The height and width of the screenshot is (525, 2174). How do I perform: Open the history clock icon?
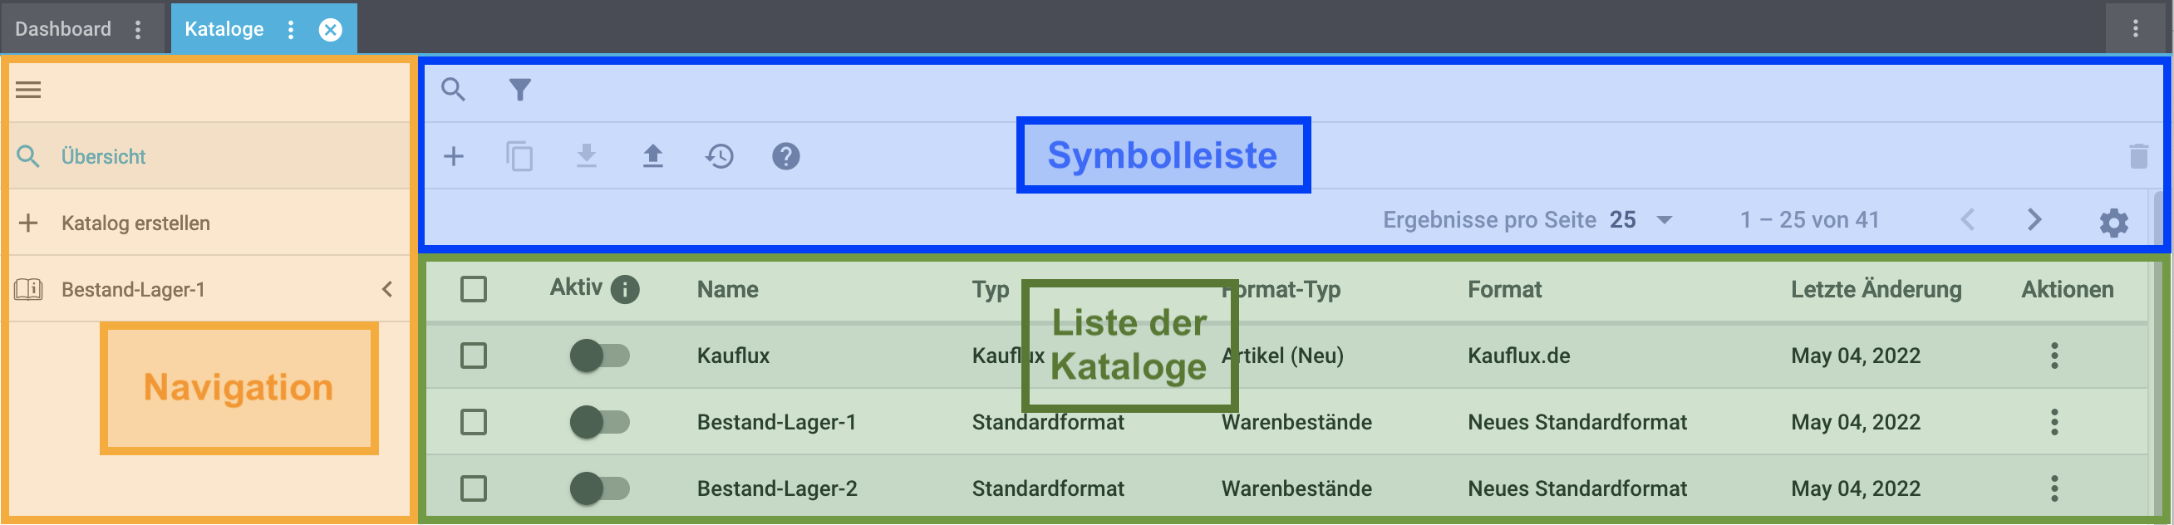[x=719, y=156]
